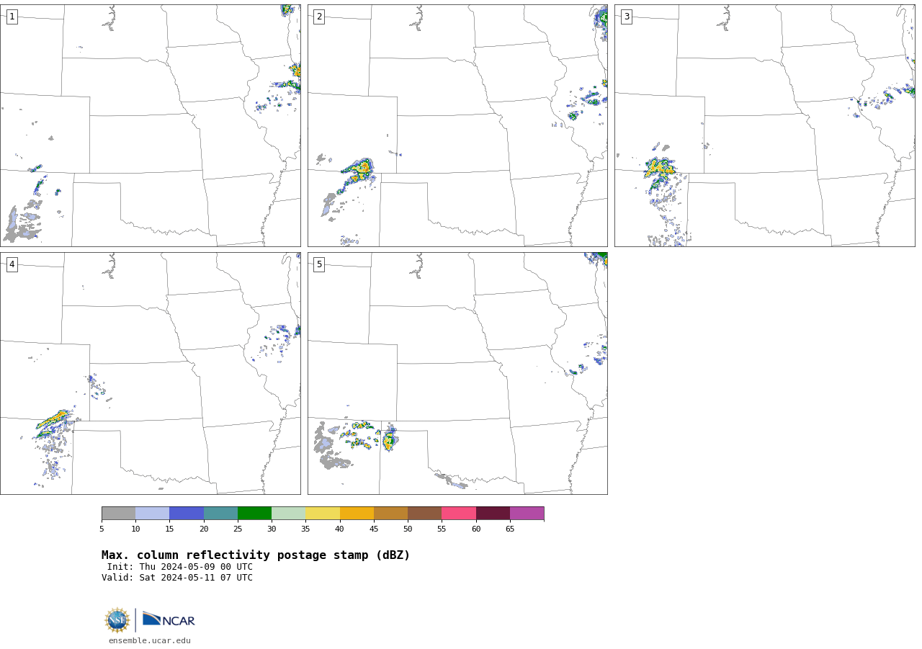Click the Max. column reflectivity title

[x=256, y=555]
